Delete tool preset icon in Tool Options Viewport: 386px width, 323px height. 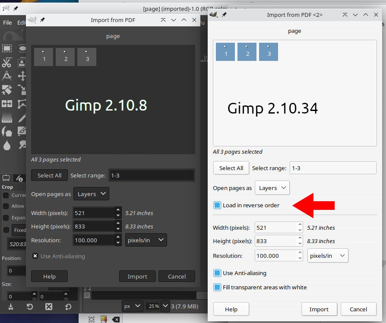click(x=49, y=307)
